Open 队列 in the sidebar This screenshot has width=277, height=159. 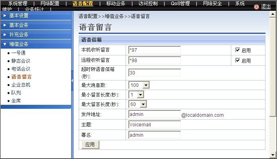pos(16,93)
